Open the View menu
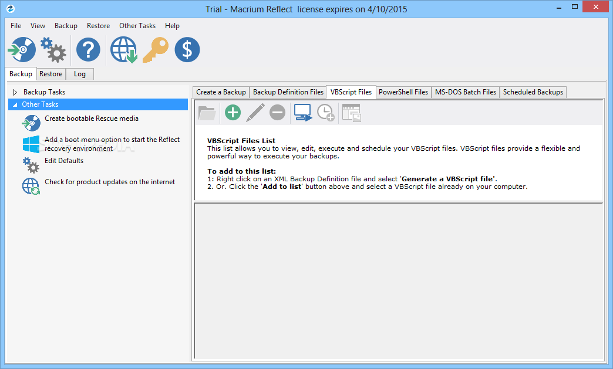Image resolution: width=613 pixels, height=369 pixels. coord(38,26)
